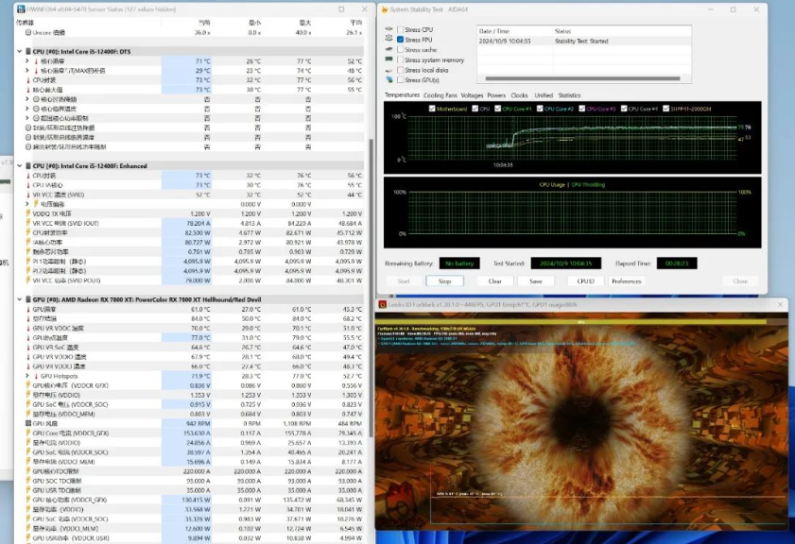Expand the TjMAX distance row showing 29 °C
The width and height of the screenshot is (795, 544).
point(27,71)
